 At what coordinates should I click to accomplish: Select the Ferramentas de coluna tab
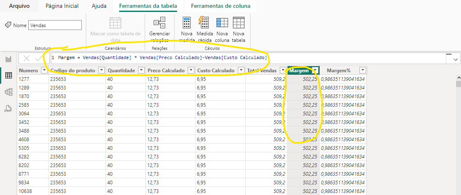coord(221,6)
